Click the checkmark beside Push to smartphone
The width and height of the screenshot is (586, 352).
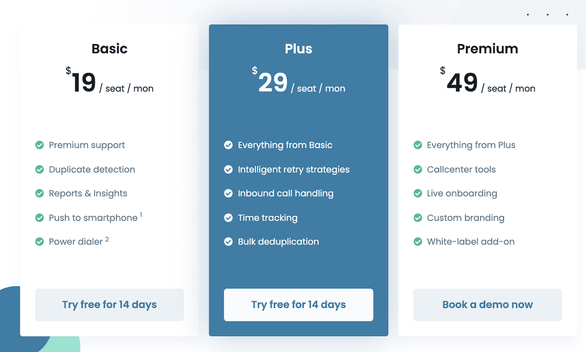(39, 218)
